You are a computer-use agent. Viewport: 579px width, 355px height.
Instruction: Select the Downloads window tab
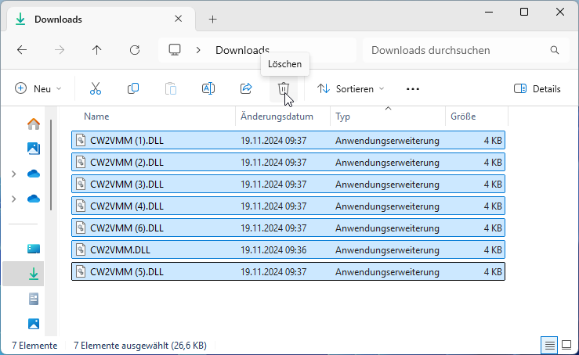(x=101, y=20)
